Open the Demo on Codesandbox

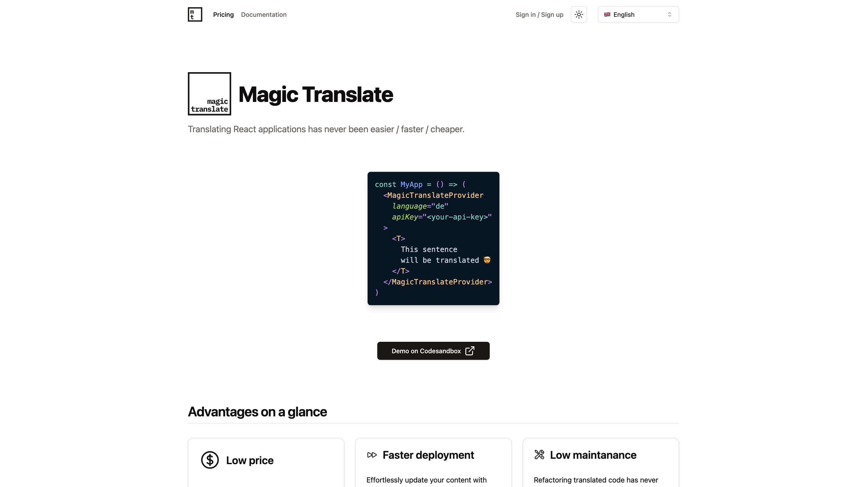tap(433, 351)
